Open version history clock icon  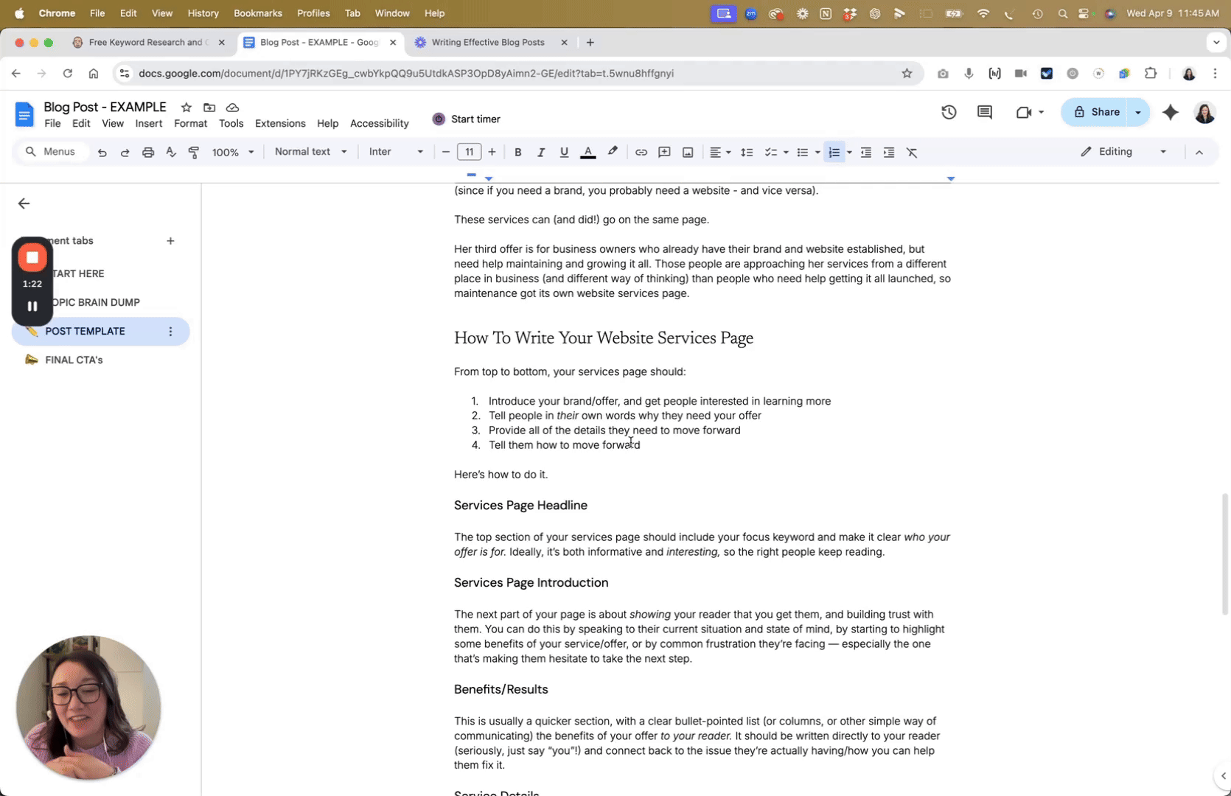coord(949,112)
